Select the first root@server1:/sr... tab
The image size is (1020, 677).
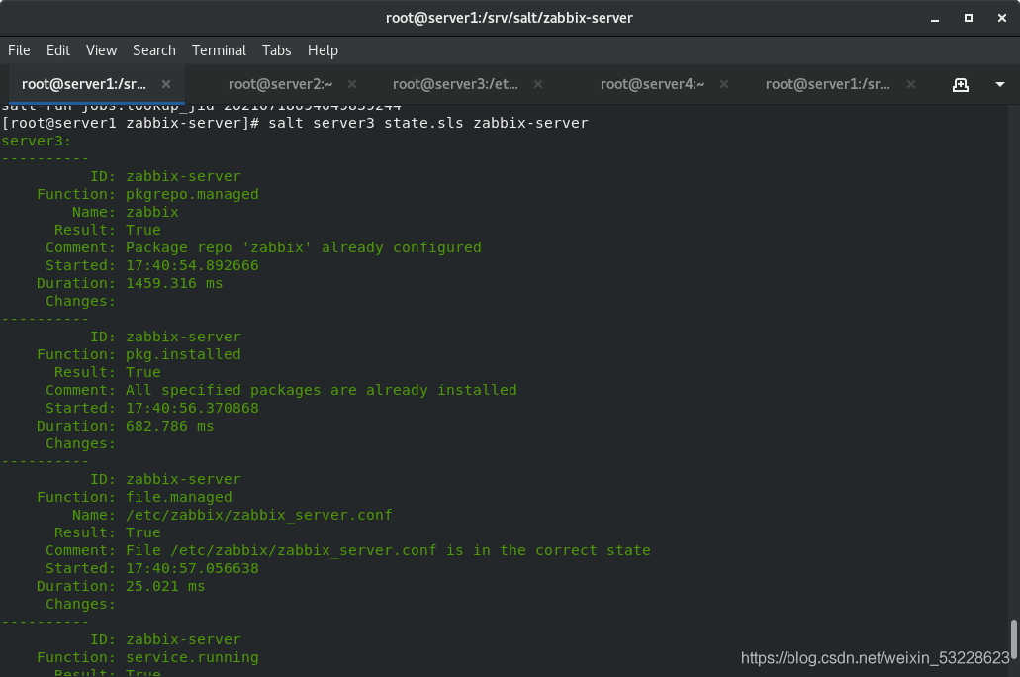pyautogui.click(x=84, y=84)
